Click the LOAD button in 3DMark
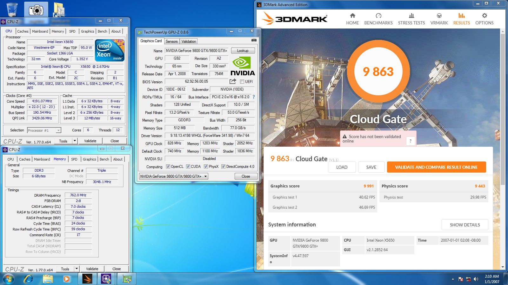The height and width of the screenshot is (285, 508). point(342,167)
